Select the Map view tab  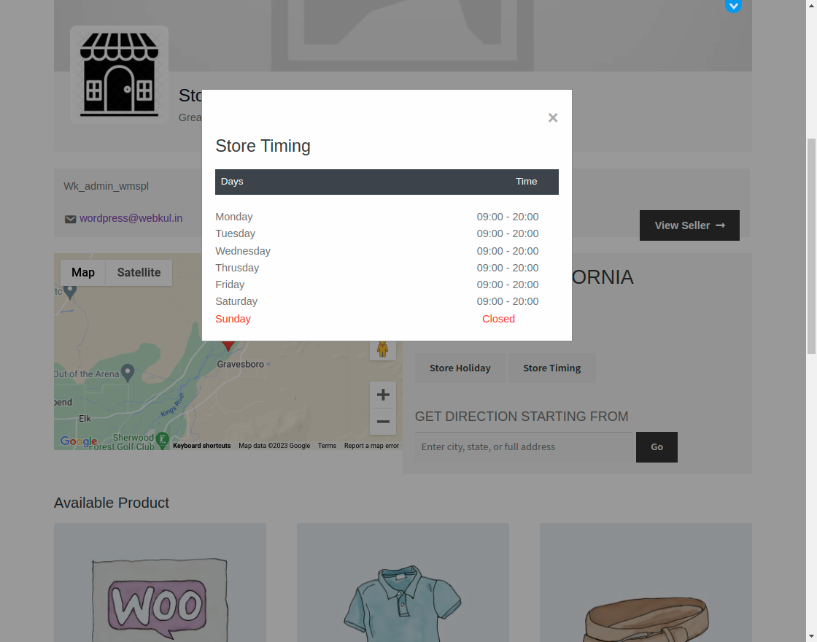click(82, 272)
